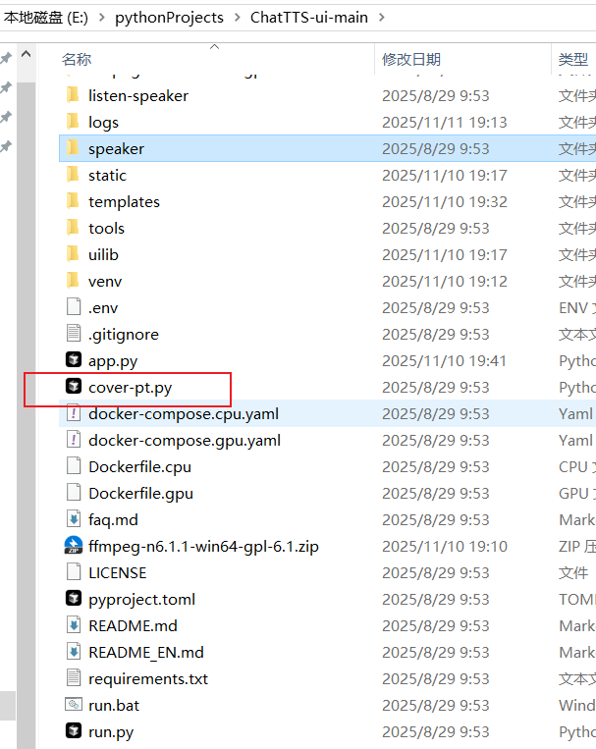596x749 pixels.
Task: Sort by the 修改日期 column header
Action: [x=411, y=60]
